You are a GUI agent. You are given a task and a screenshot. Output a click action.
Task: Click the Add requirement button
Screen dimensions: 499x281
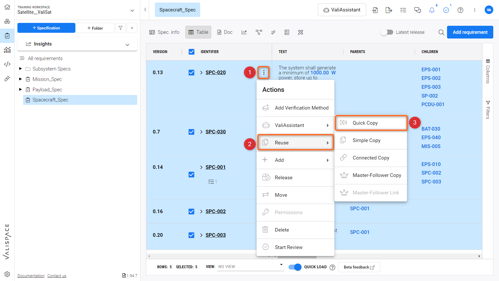[470, 32]
